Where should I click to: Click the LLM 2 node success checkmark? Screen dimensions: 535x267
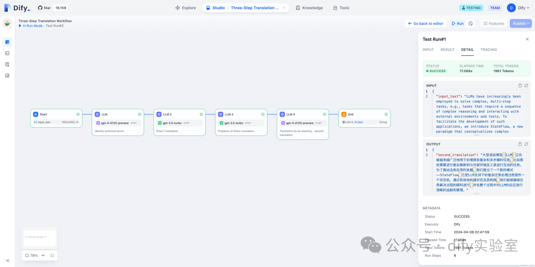(x=201, y=114)
